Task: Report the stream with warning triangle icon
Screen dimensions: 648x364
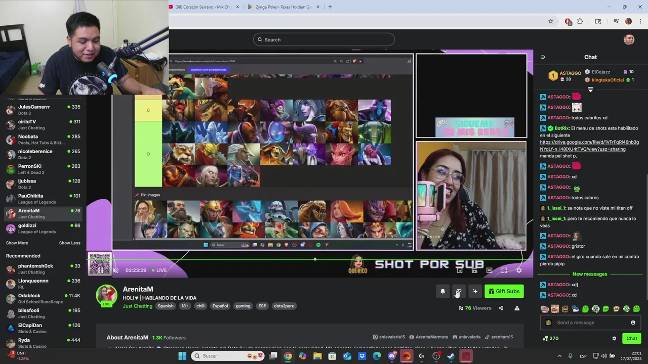Action: pyautogui.click(x=517, y=308)
